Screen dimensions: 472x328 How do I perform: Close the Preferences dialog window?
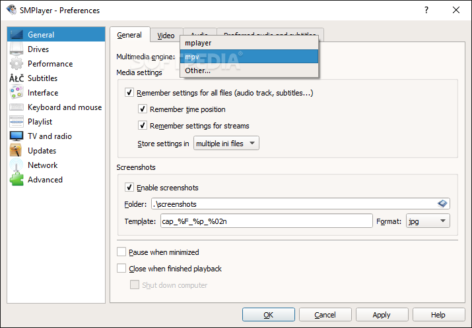(x=456, y=10)
